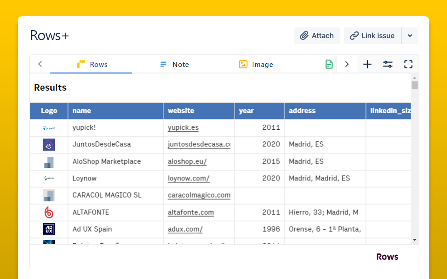Select the CARACOL MAGICO SL cell

point(116,196)
